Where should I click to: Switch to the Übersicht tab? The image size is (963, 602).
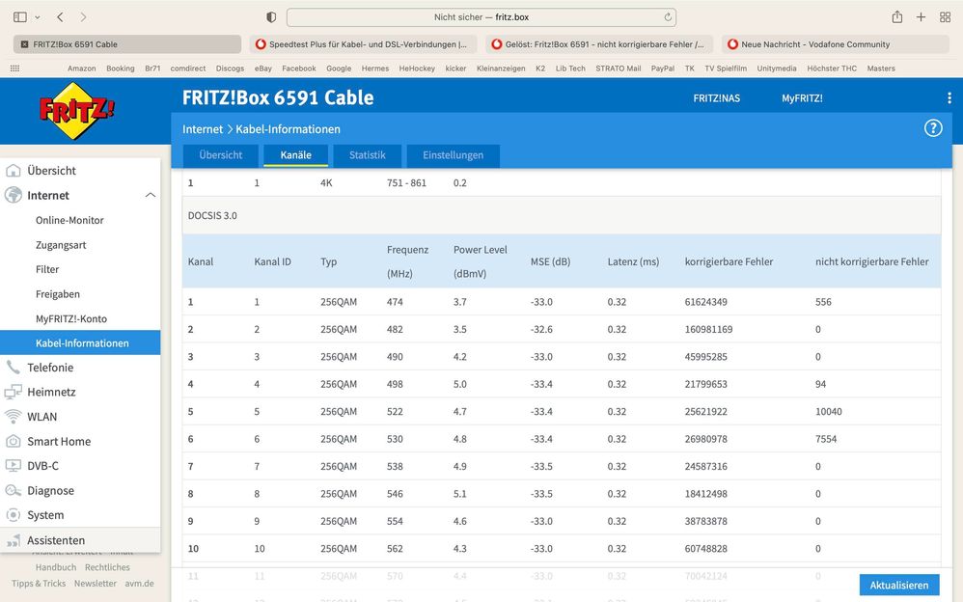pyautogui.click(x=221, y=155)
